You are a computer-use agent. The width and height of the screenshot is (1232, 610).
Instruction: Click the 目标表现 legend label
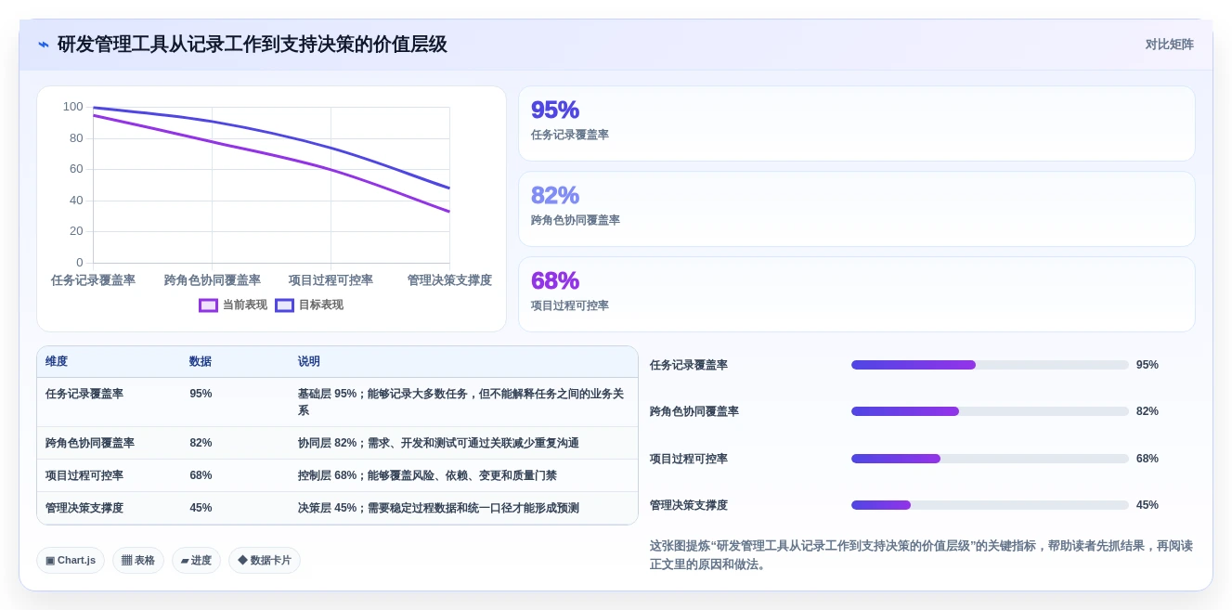[x=321, y=305]
